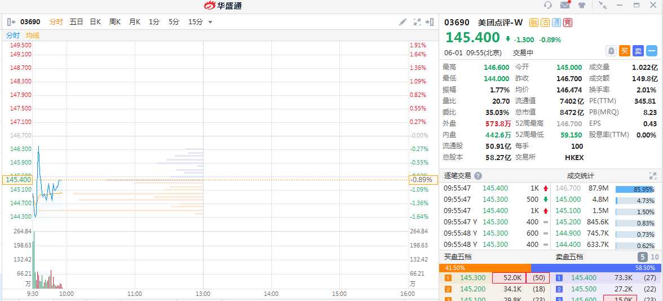Show 5 levels of order book depth

[x=642, y=257]
